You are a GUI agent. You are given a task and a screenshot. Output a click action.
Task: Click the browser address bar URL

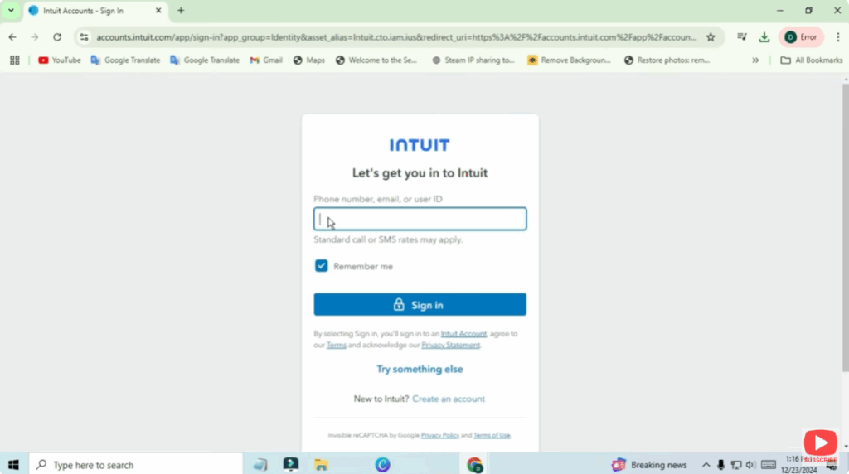396,37
